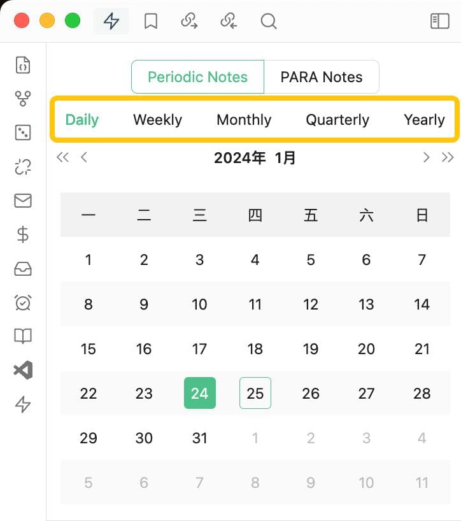This screenshot has width=461, height=521.
Task: Click the dollar sign icon in sidebar
Action: point(23,234)
